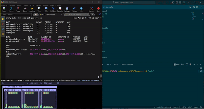Open the Terminal menu in MobaXterm
This screenshot has height=109, width=204.
pyautogui.click(x=4, y=5)
